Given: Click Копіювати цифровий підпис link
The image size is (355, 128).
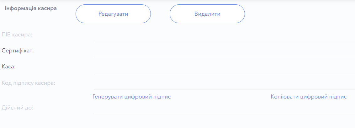Looking at the screenshot, I should pos(309,97).
